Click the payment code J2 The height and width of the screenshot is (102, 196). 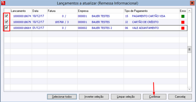(126, 22)
